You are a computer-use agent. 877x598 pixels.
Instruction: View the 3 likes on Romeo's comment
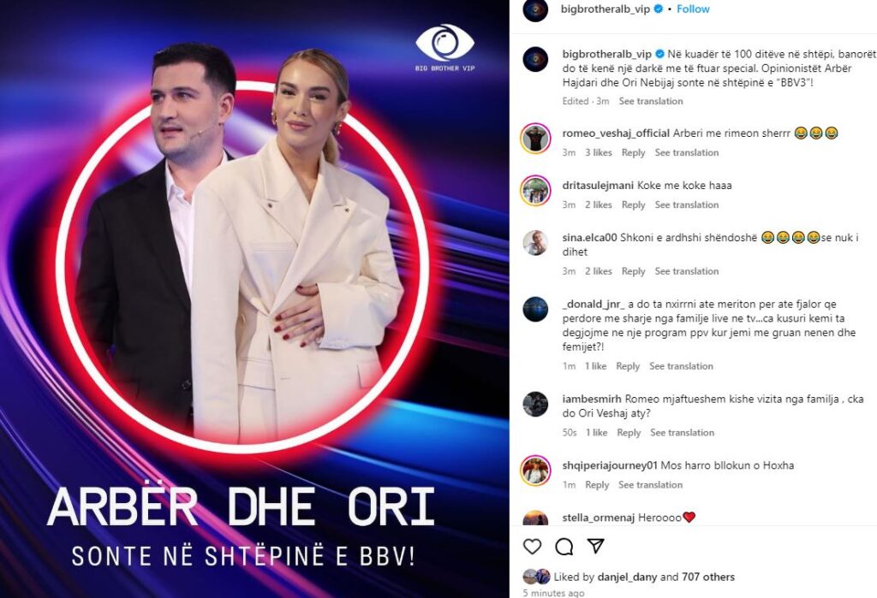click(x=599, y=152)
